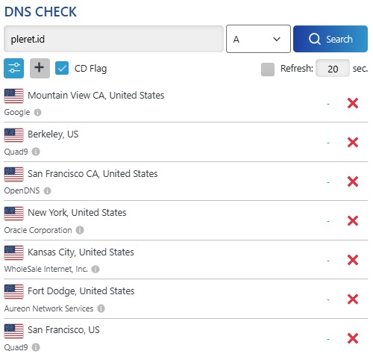Click the US flag for San Francisco Quad9
373x354 pixels.
tap(14, 331)
